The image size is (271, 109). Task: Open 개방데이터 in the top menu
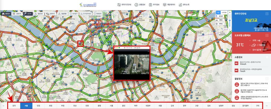click(169, 5)
